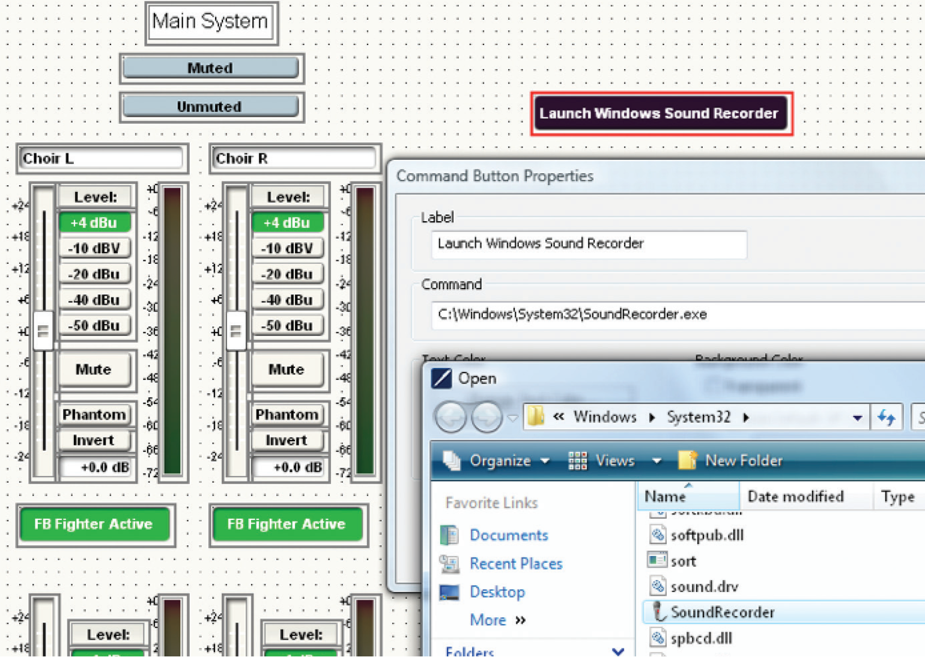Click the forward arrow in Open dialog

pyautogui.click(x=486, y=417)
